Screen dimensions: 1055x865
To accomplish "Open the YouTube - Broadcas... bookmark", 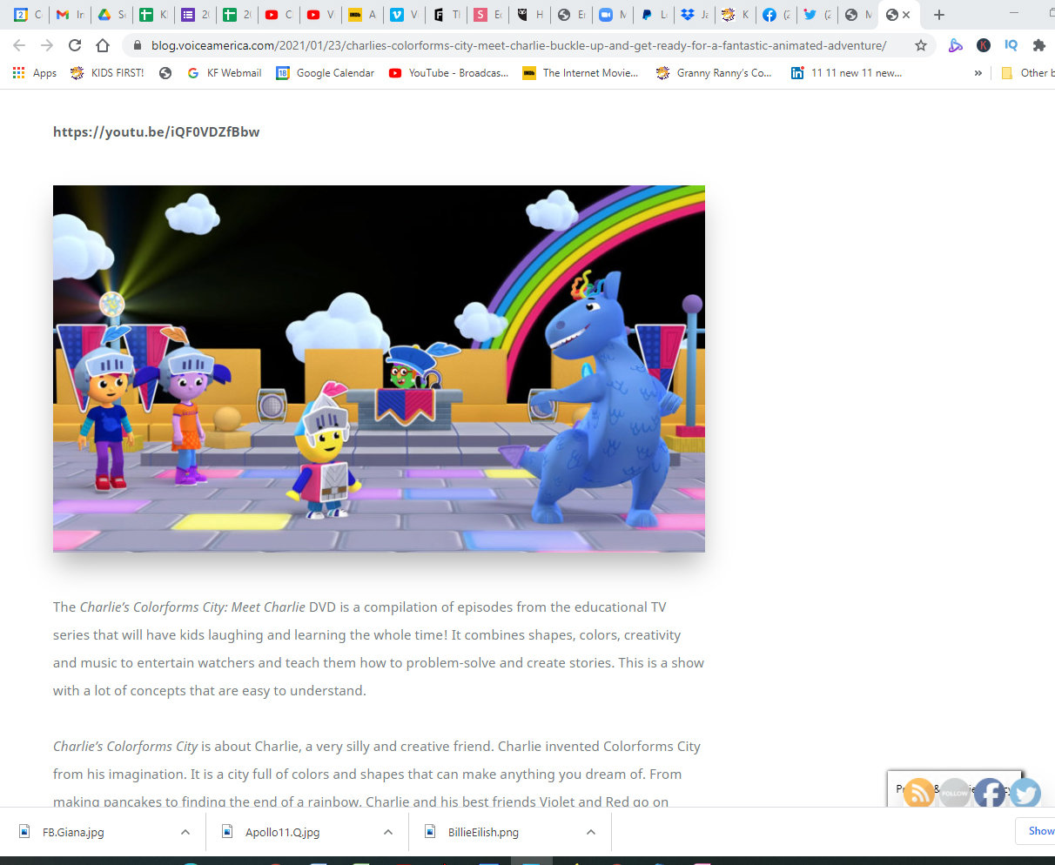I will [449, 73].
